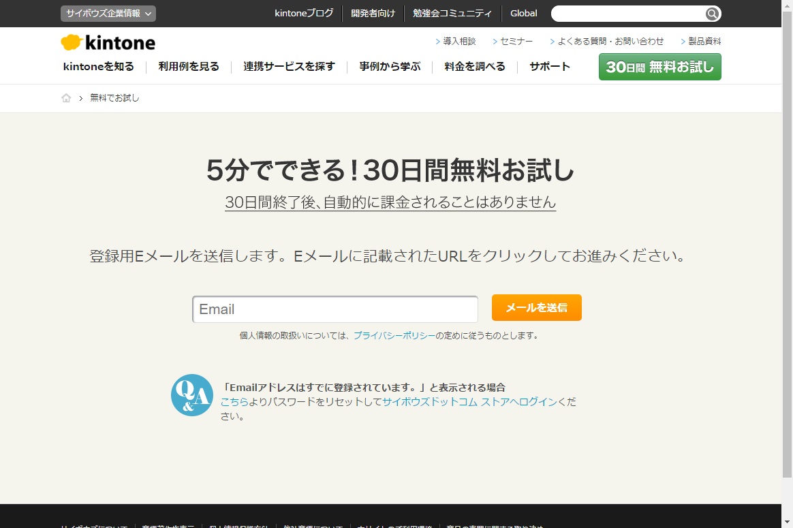Click the Q&A circle icon
The image size is (793, 528).
(x=191, y=395)
